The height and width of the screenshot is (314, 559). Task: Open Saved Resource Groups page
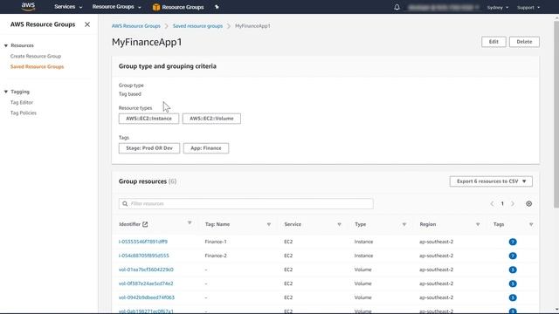click(37, 67)
